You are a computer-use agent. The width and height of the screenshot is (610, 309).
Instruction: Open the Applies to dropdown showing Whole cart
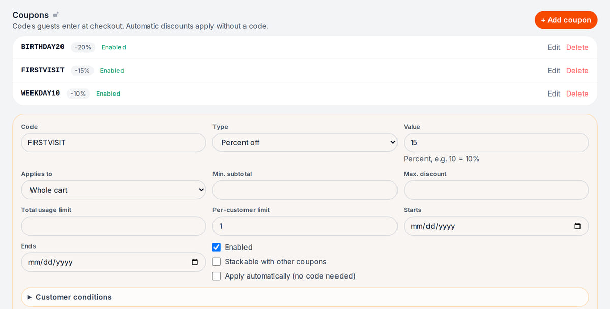click(113, 190)
